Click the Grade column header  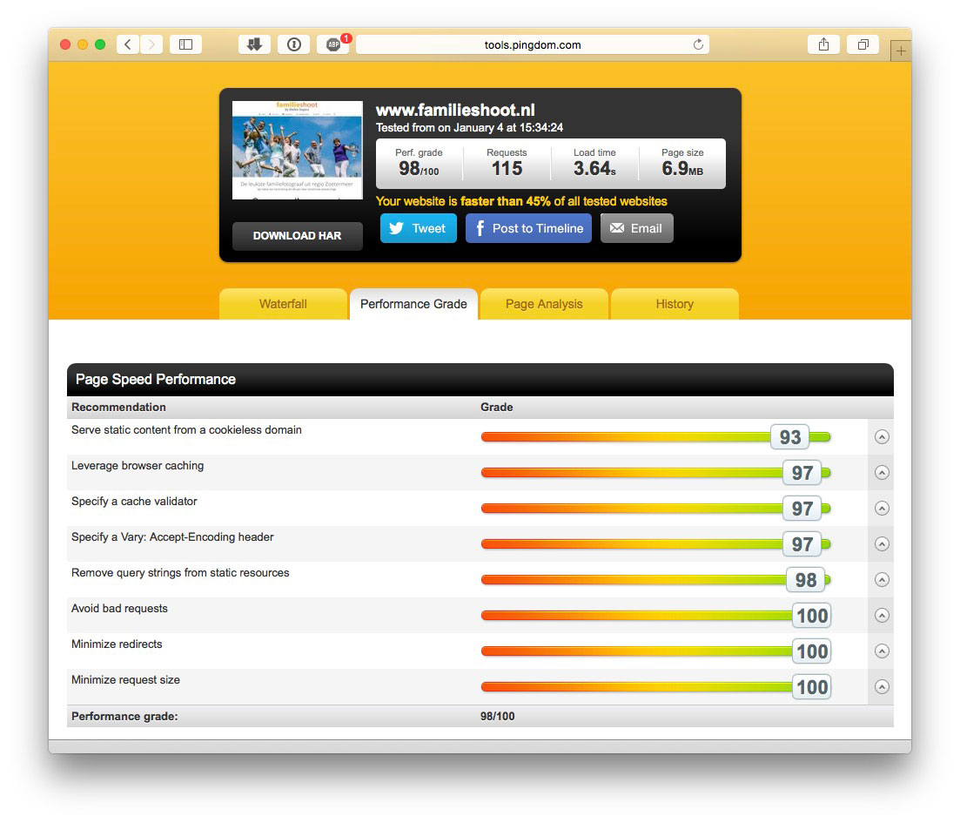pos(496,407)
